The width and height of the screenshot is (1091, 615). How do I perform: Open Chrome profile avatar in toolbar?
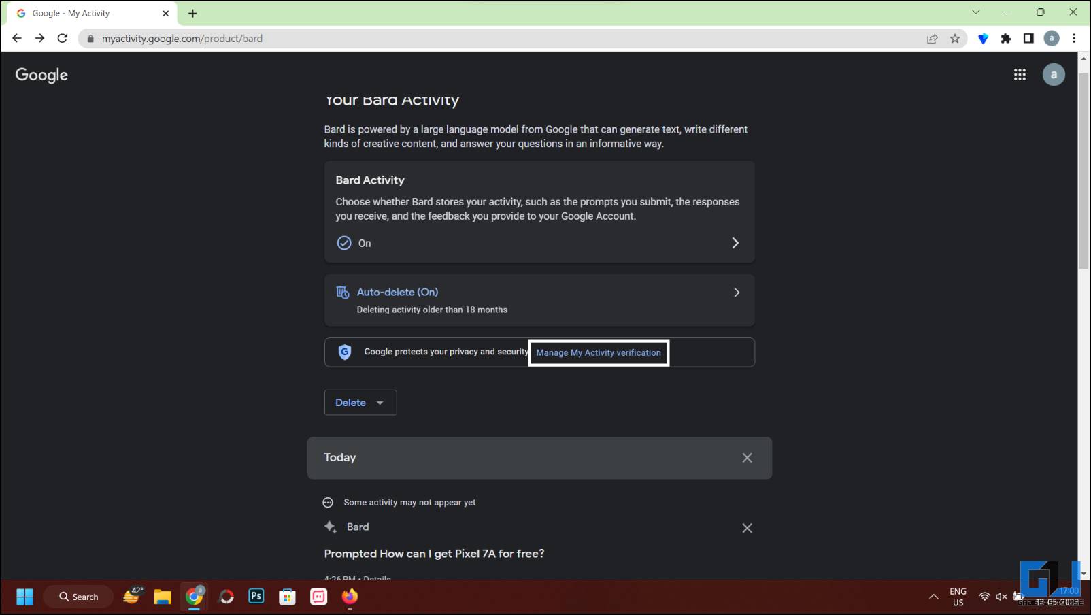click(1052, 39)
